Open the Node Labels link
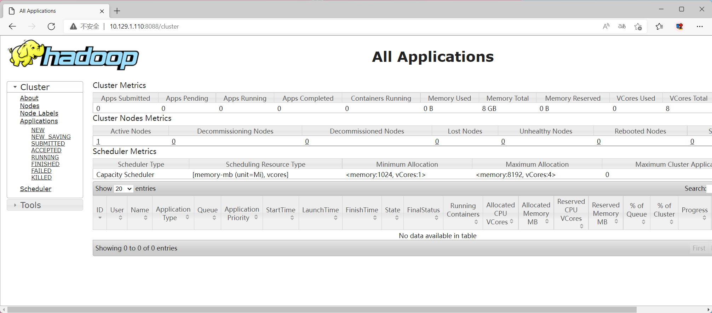The image size is (712, 313). (39, 113)
